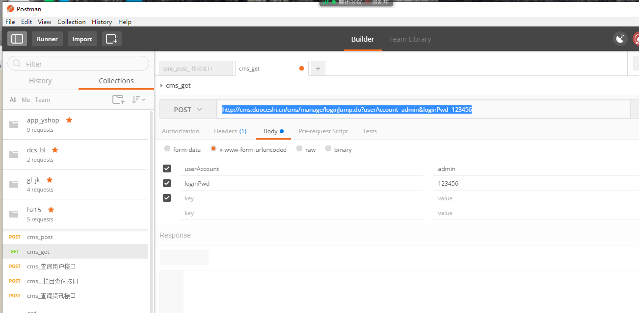Create new collection folder icon
Viewport: 639px width, 313px height.
coord(118,99)
